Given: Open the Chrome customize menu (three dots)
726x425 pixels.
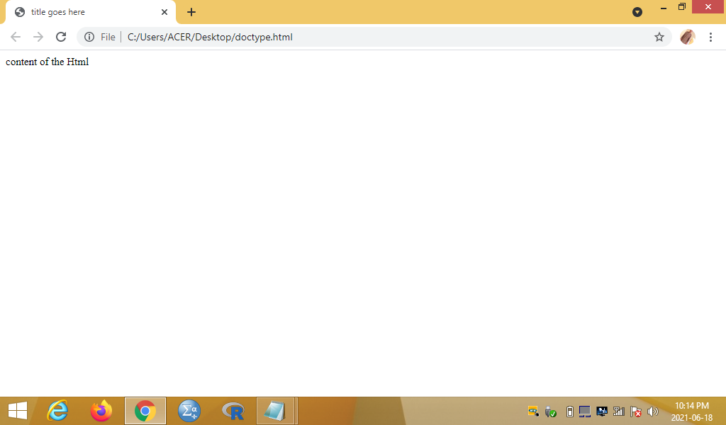Looking at the screenshot, I should [x=711, y=37].
